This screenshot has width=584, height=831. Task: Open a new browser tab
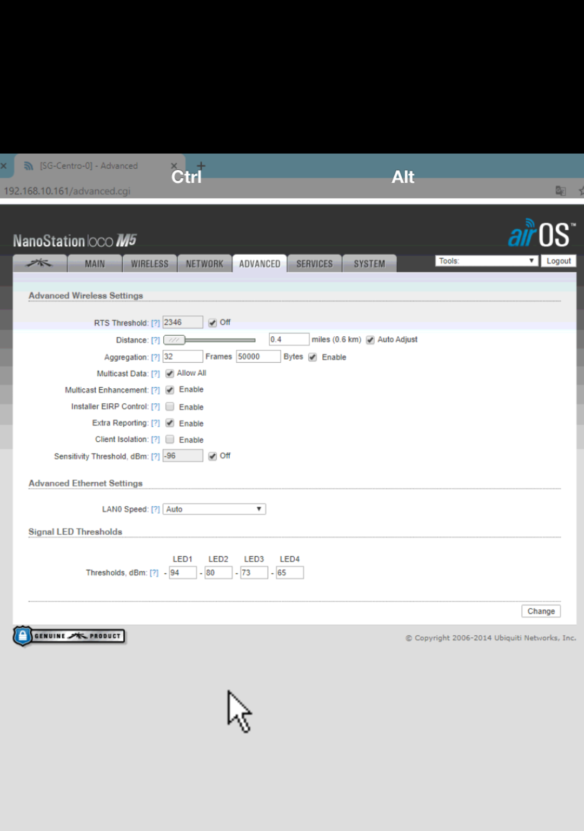coord(201,165)
